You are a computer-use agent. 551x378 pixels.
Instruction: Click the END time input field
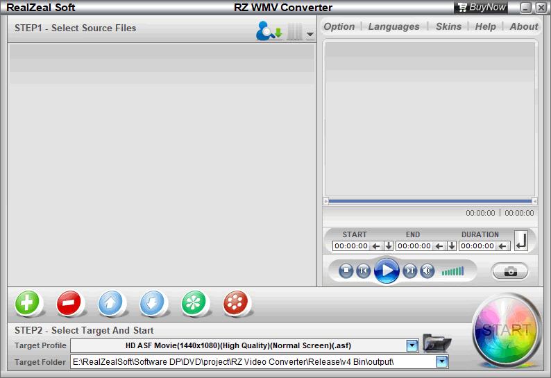(x=414, y=246)
